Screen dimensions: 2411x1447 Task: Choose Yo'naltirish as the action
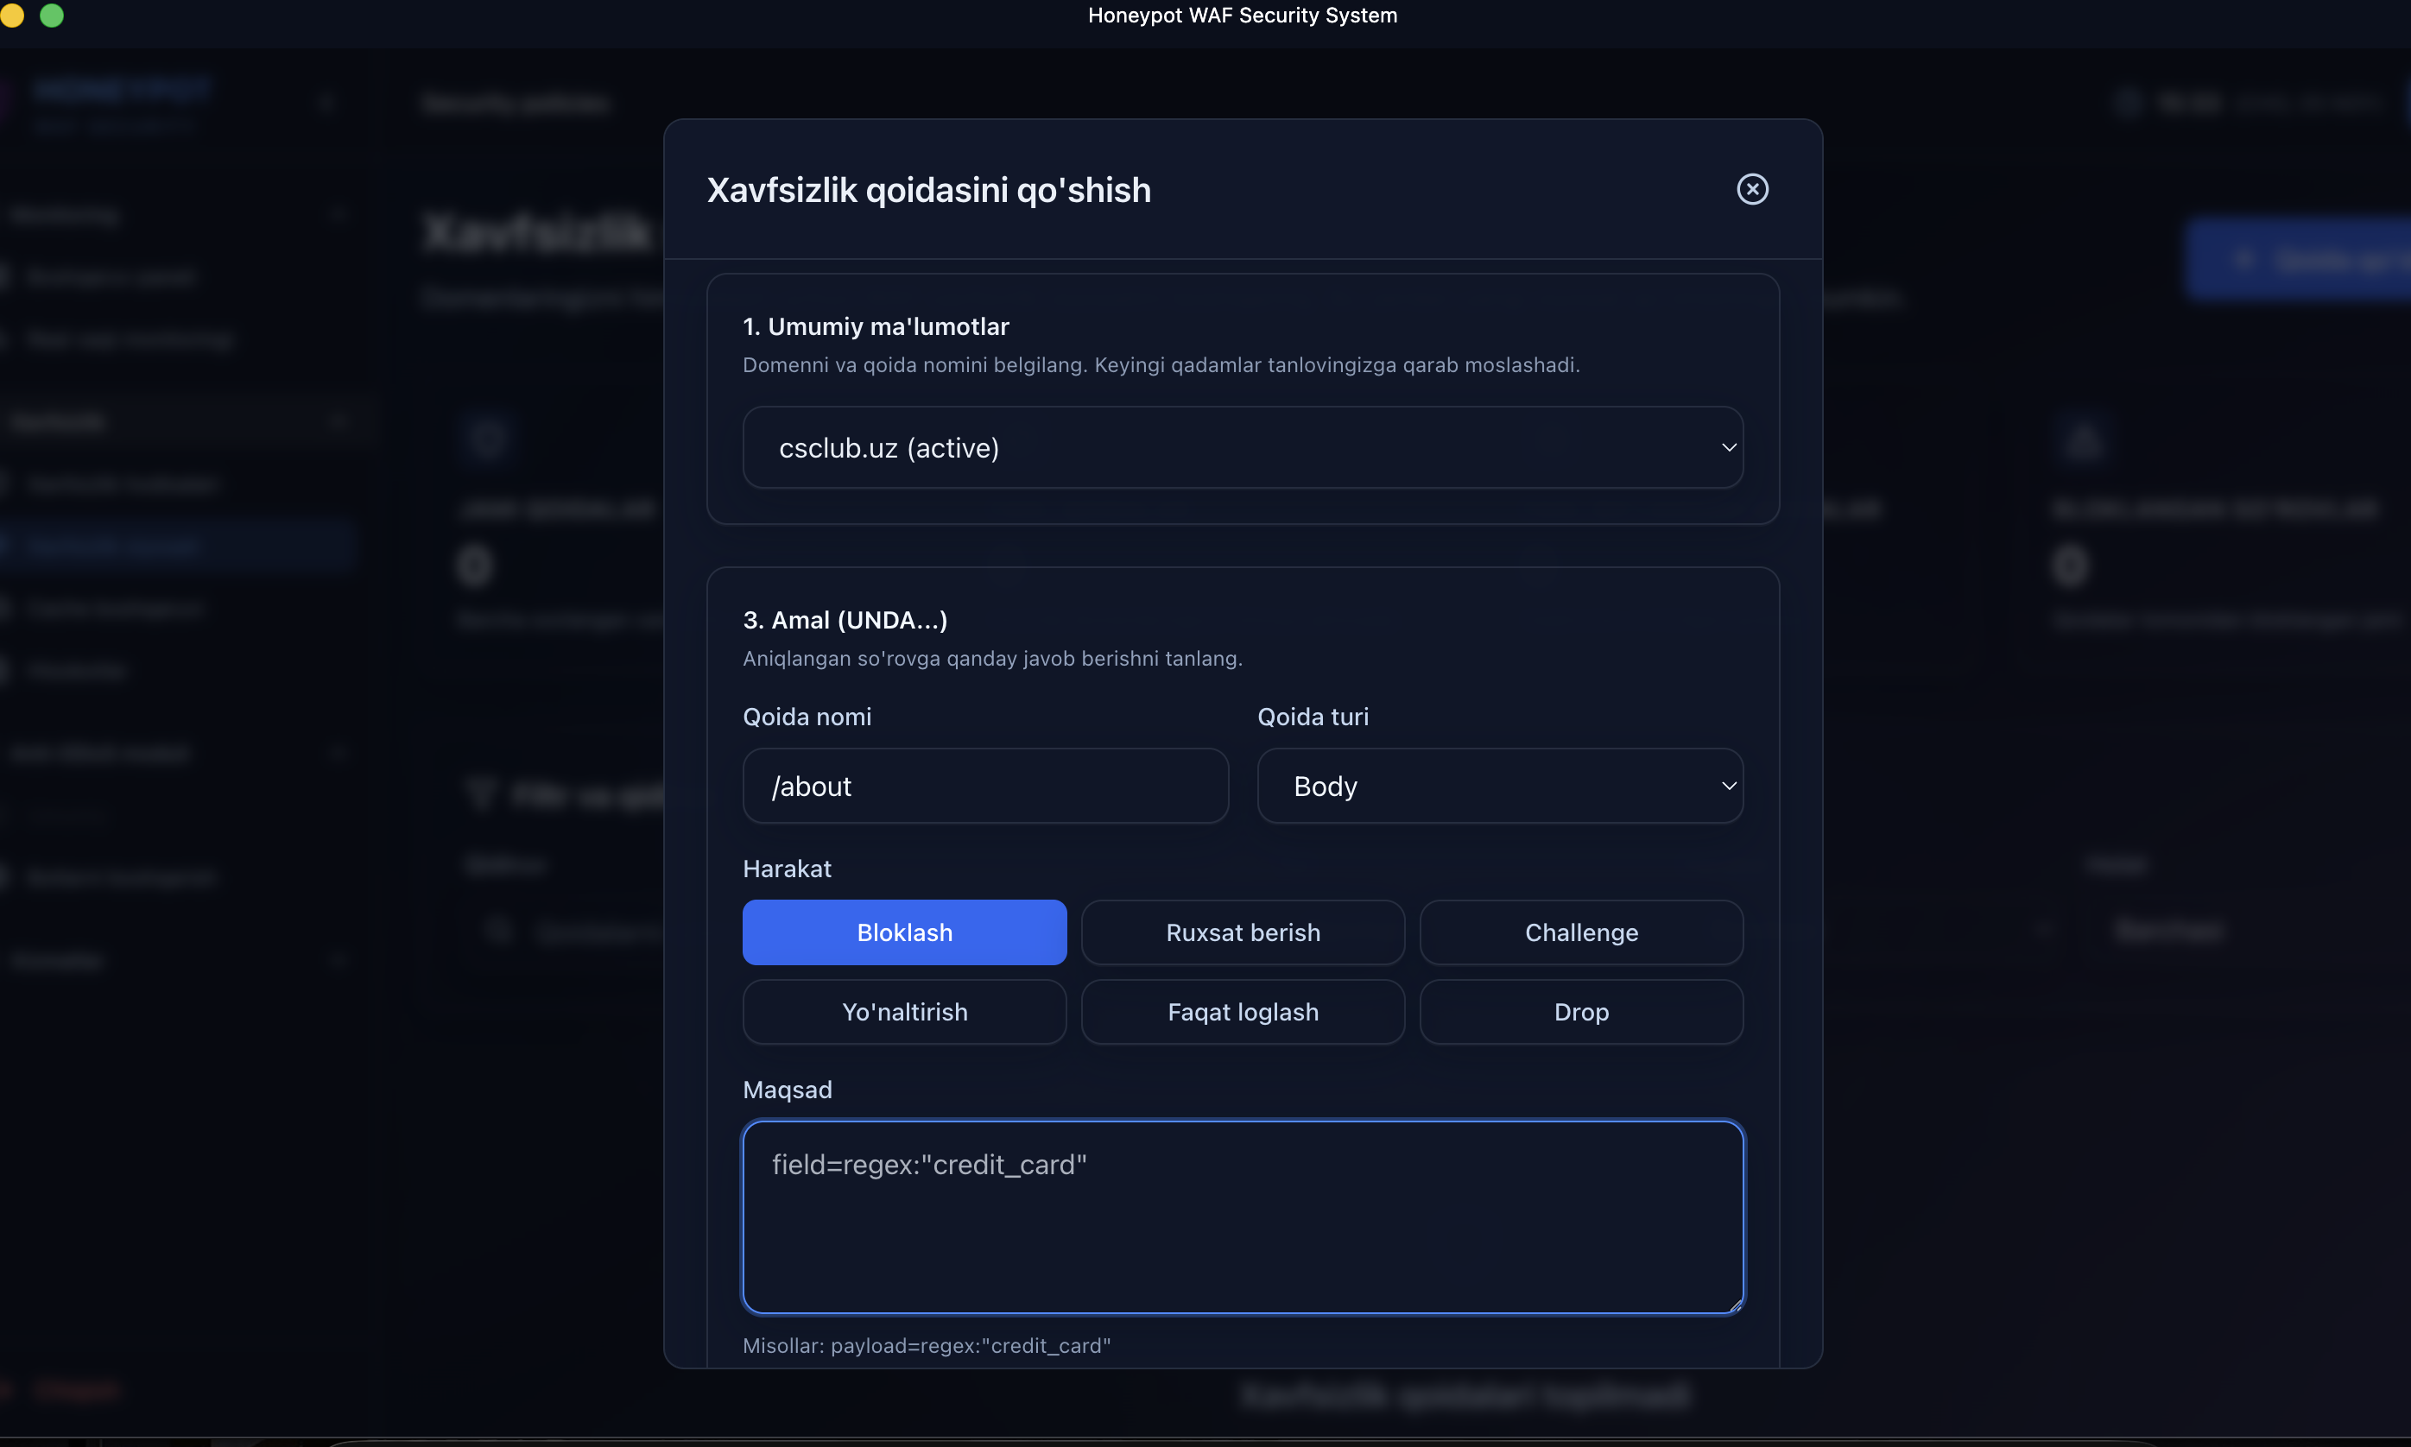coord(904,1012)
